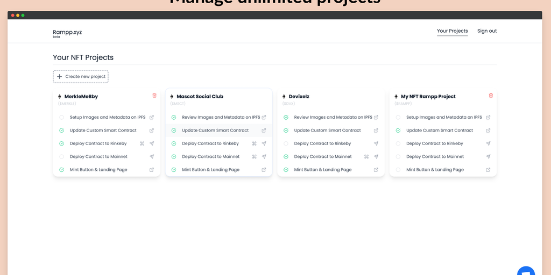Click command icon beside Devixelz Mainnet deploy
Viewport: 551px width, 275px height.
coord(366,157)
